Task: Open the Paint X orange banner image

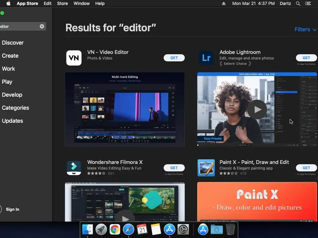Action: (x=257, y=201)
